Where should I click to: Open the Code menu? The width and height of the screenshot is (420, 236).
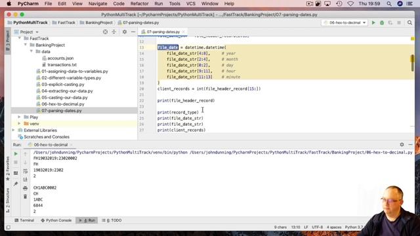click(119, 4)
